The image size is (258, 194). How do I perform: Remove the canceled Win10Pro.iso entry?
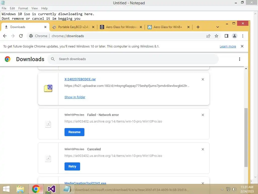coord(203,149)
